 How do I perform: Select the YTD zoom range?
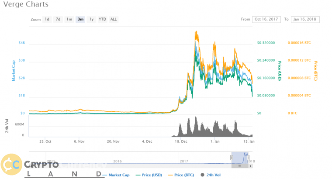tap(103, 19)
